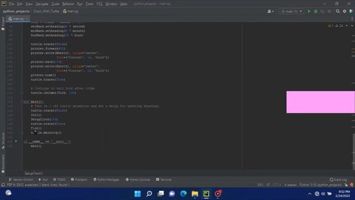The width and height of the screenshot is (355, 200).
Task: Open the View menu
Action: coord(29,4)
